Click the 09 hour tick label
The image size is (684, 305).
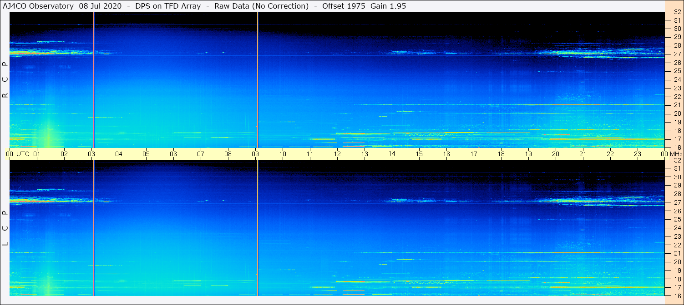pos(255,154)
